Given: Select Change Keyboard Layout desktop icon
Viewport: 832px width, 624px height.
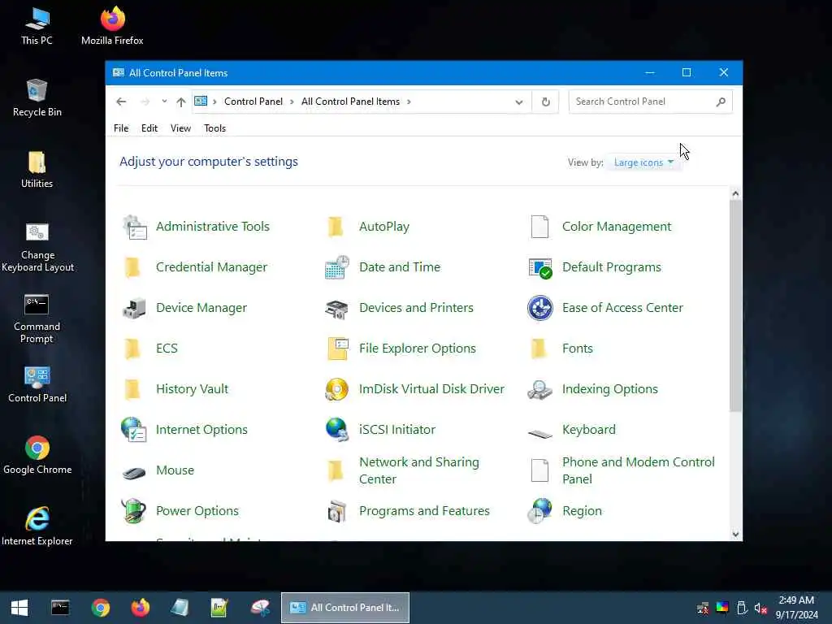Looking at the screenshot, I should coord(37,247).
